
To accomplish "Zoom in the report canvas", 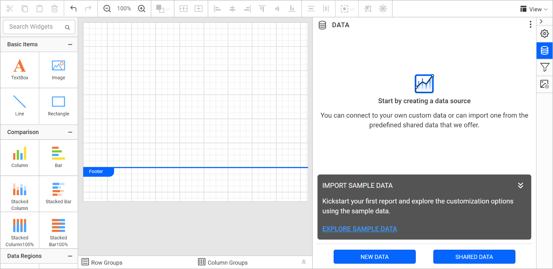I will (142, 9).
